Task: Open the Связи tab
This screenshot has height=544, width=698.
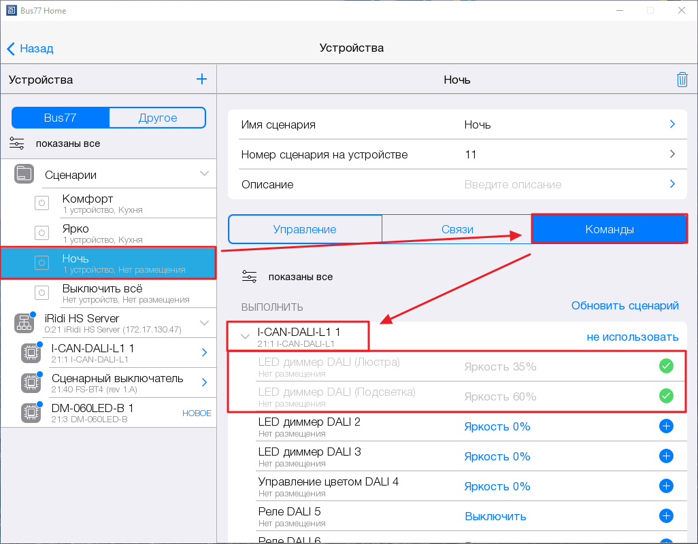Action: (456, 229)
